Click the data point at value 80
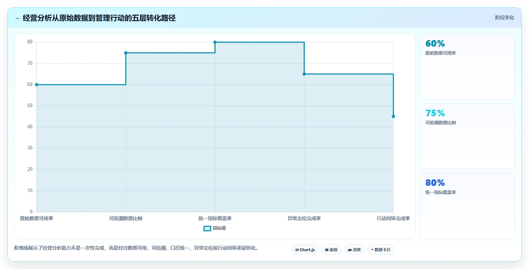Viewport: 529px width, 269px height. click(215, 42)
